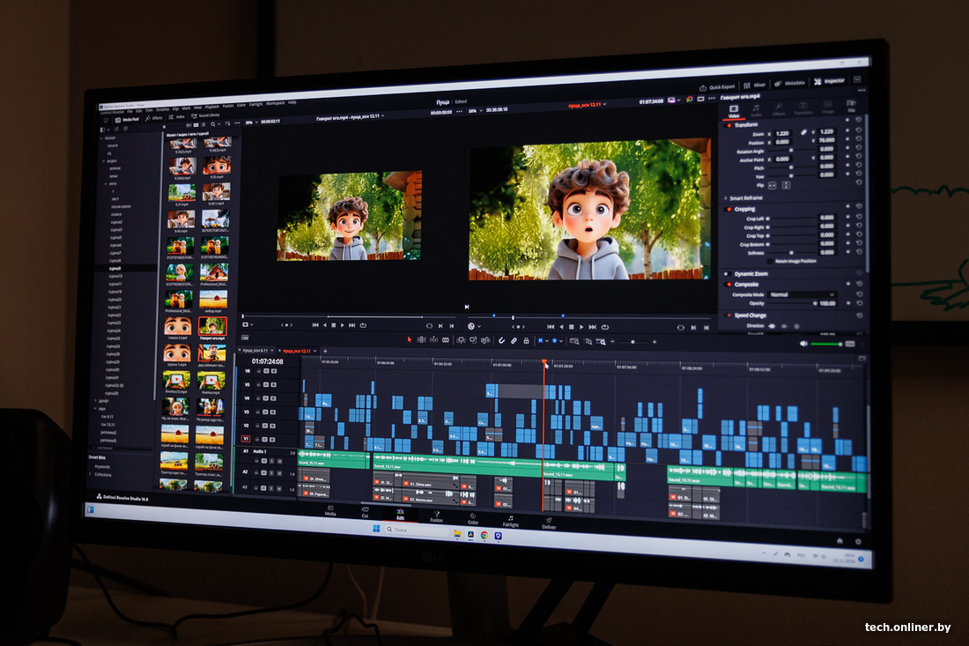The image size is (969, 646).
Task: Add a new timeline tab with plus
Action: coord(325,351)
